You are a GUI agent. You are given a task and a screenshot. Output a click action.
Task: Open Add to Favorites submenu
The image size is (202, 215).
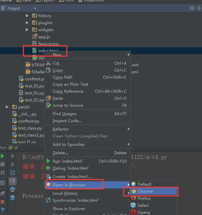(x=88, y=144)
